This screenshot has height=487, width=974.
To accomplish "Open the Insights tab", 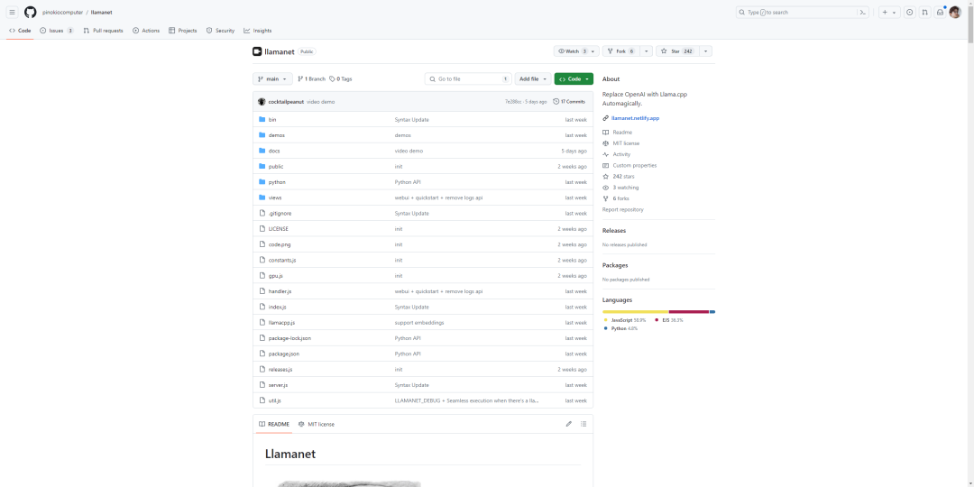I will 258,31.
